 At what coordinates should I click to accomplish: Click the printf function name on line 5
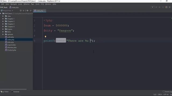pos(49,41)
